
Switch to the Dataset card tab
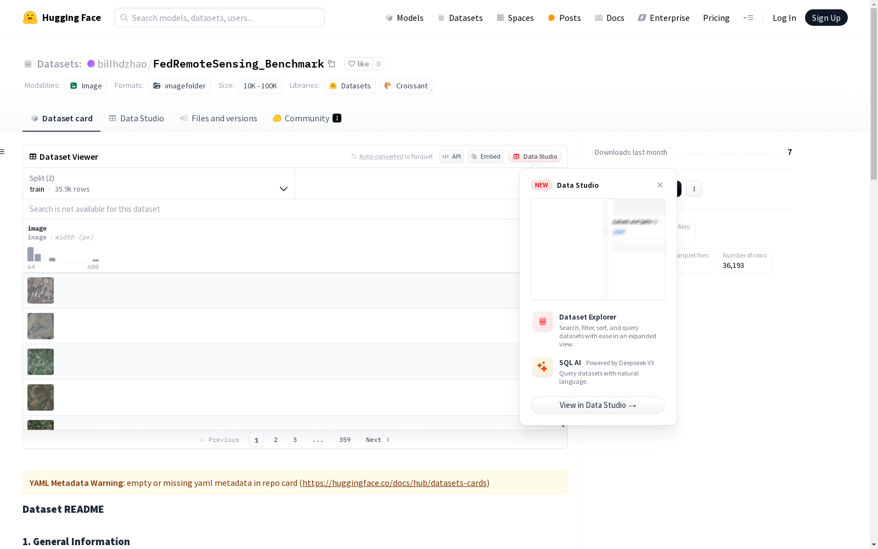coord(61,118)
